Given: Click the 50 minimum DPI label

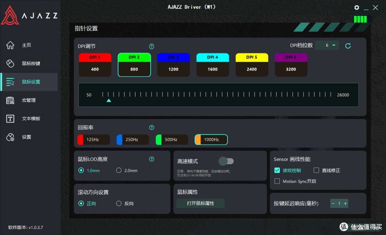Looking at the screenshot, I should (89, 95).
